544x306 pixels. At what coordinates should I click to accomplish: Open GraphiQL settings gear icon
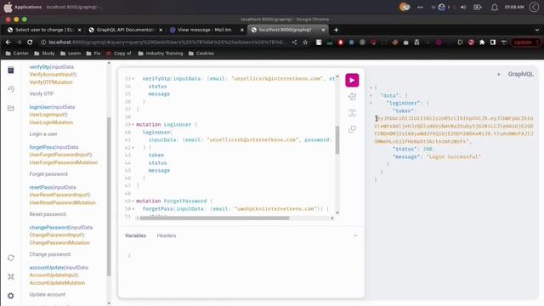(11, 296)
